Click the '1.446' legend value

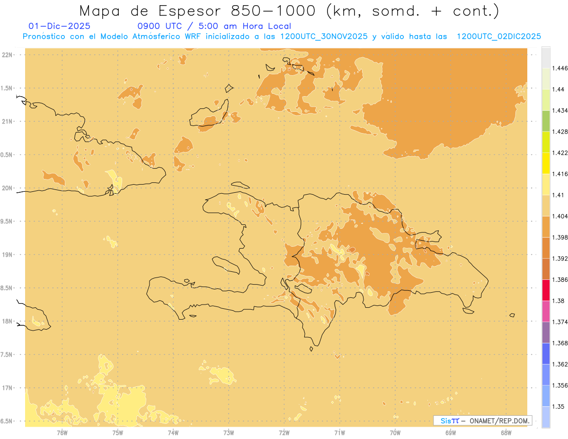click(x=560, y=68)
